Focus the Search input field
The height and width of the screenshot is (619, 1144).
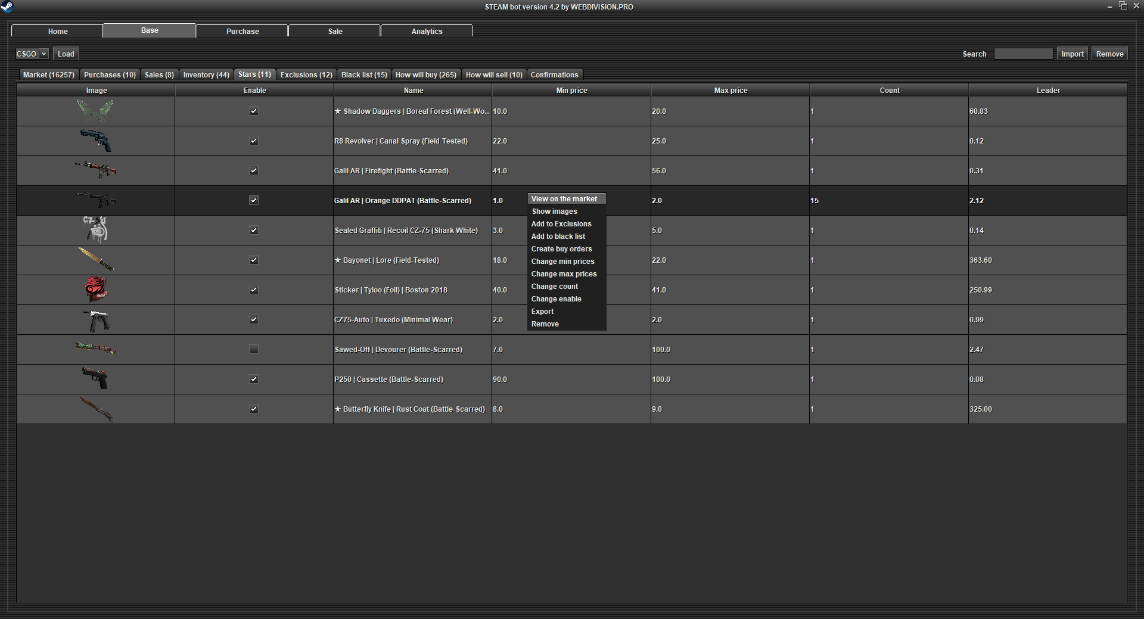(x=1023, y=54)
